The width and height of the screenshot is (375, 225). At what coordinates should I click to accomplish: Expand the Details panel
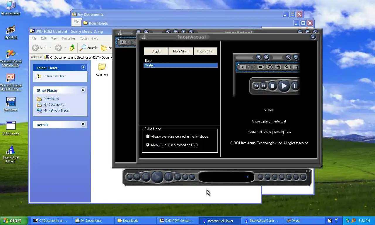pos(83,124)
